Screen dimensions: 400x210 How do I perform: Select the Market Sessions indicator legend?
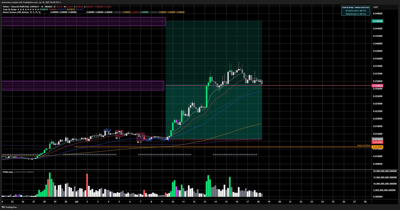tap(21, 12)
